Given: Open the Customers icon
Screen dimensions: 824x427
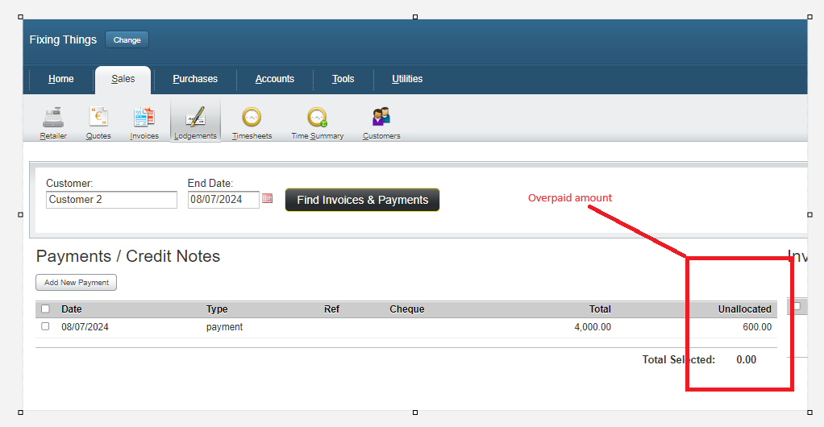Looking at the screenshot, I should pyautogui.click(x=381, y=118).
